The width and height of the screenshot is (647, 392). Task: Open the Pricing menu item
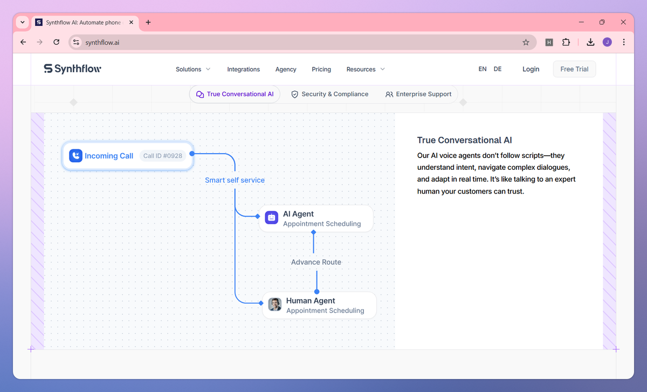(321, 69)
